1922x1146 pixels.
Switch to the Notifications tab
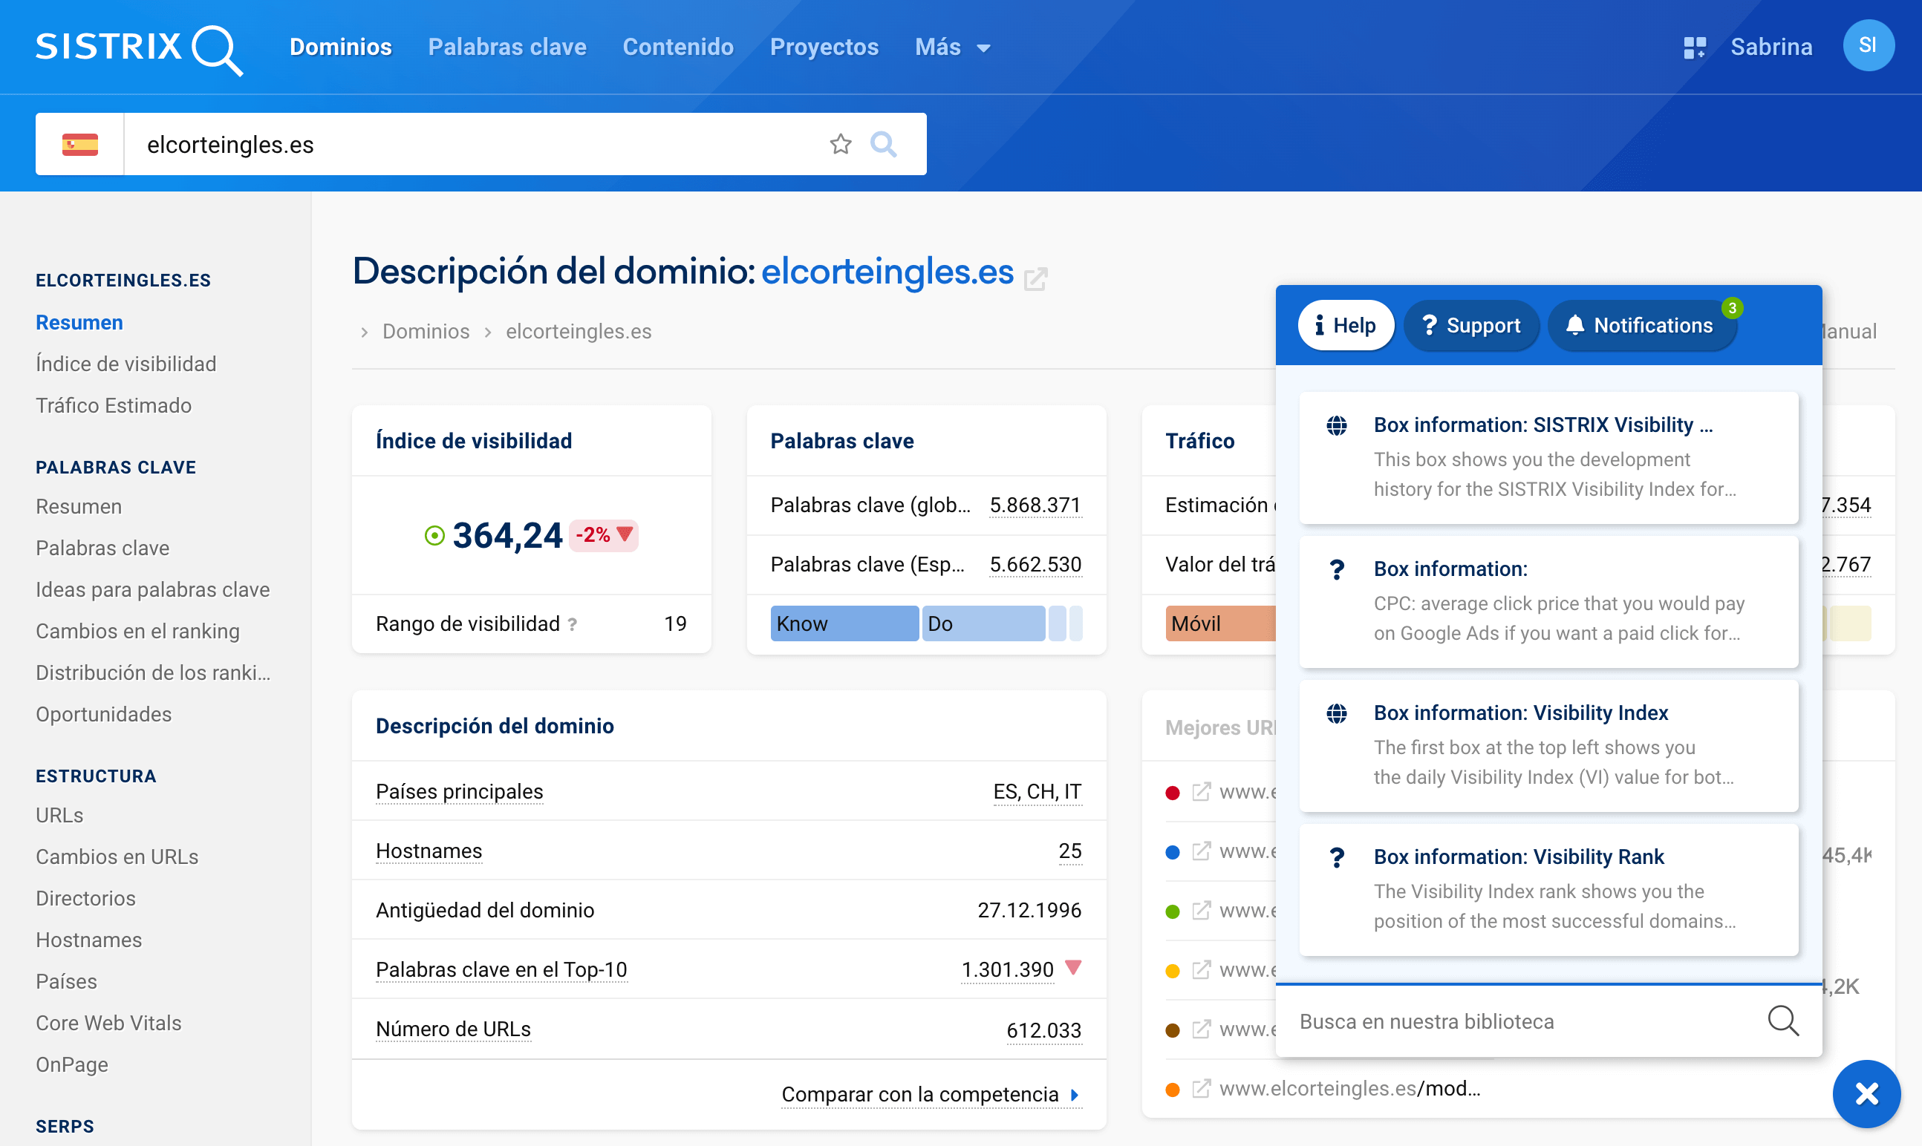(1642, 325)
